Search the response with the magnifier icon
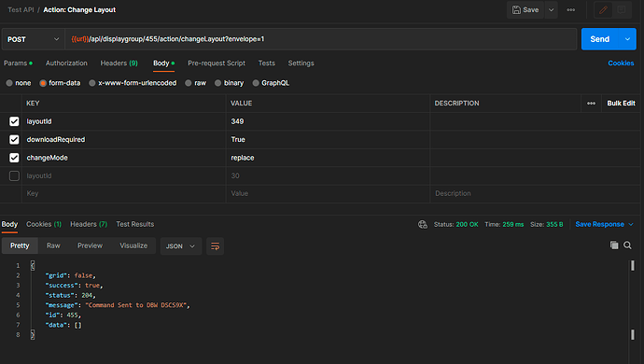Viewport: 644px width, 364px height. point(627,245)
